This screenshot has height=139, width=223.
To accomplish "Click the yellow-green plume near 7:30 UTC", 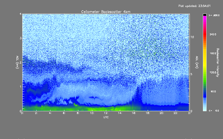I will click(x=75, y=105).
